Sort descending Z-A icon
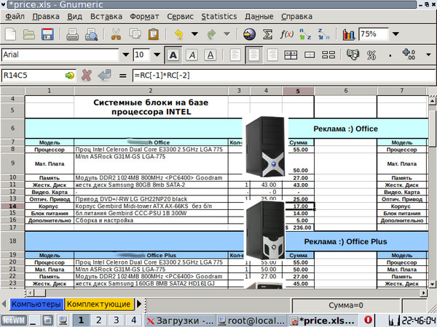Viewport: 437px width, 327px height. point(323,34)
